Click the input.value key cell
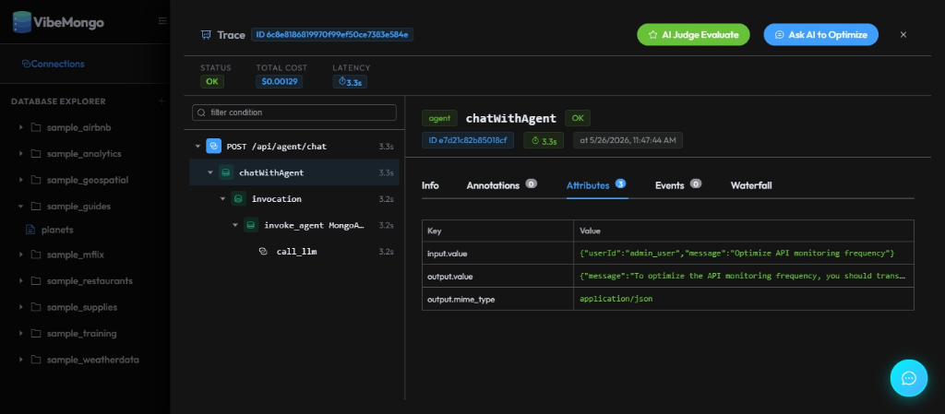 pos(497,254)
